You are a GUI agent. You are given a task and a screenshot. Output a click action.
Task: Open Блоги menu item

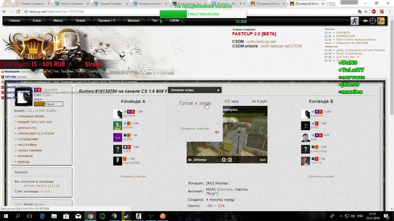point(37,21)
